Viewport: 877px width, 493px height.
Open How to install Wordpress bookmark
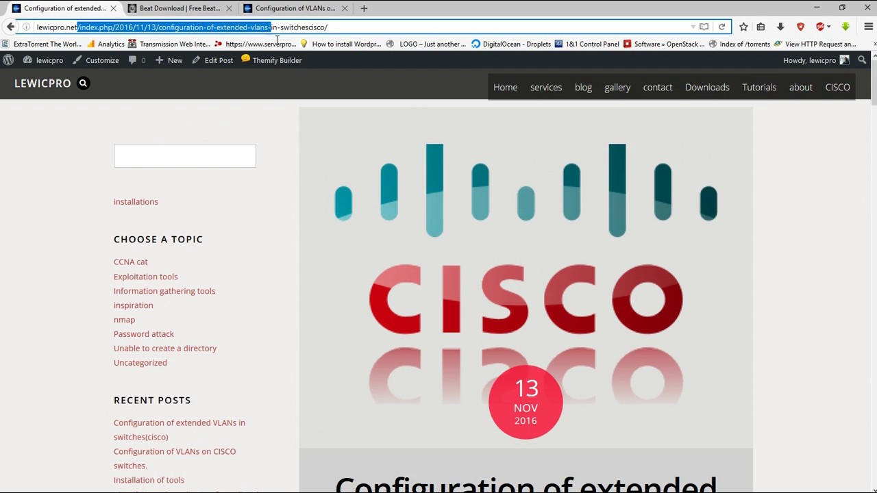click(x=341, y=44)
